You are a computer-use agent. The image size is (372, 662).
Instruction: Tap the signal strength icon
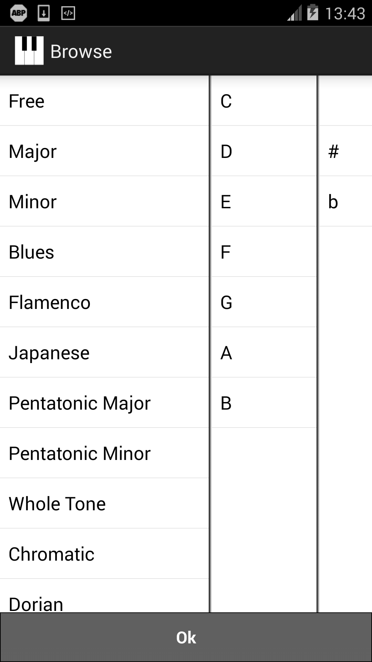click(294, 14)
